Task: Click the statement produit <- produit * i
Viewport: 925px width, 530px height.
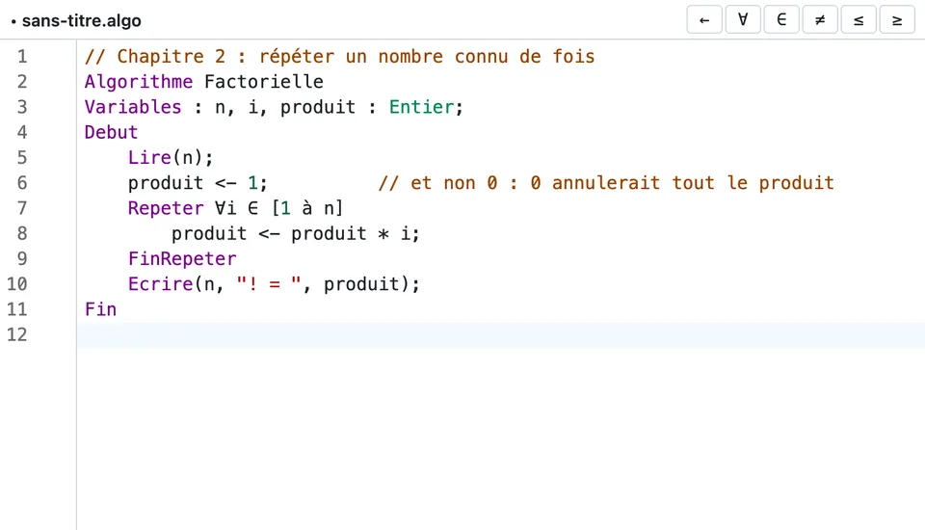Action: tap(296, 234)
